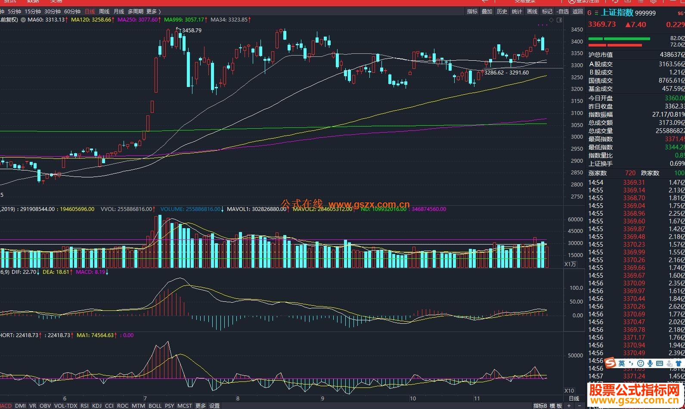Screen dimensions: 685x409
Task: Toggle the -自选 watchlist button
Action: pyautogui.click(x=562, y=12)
